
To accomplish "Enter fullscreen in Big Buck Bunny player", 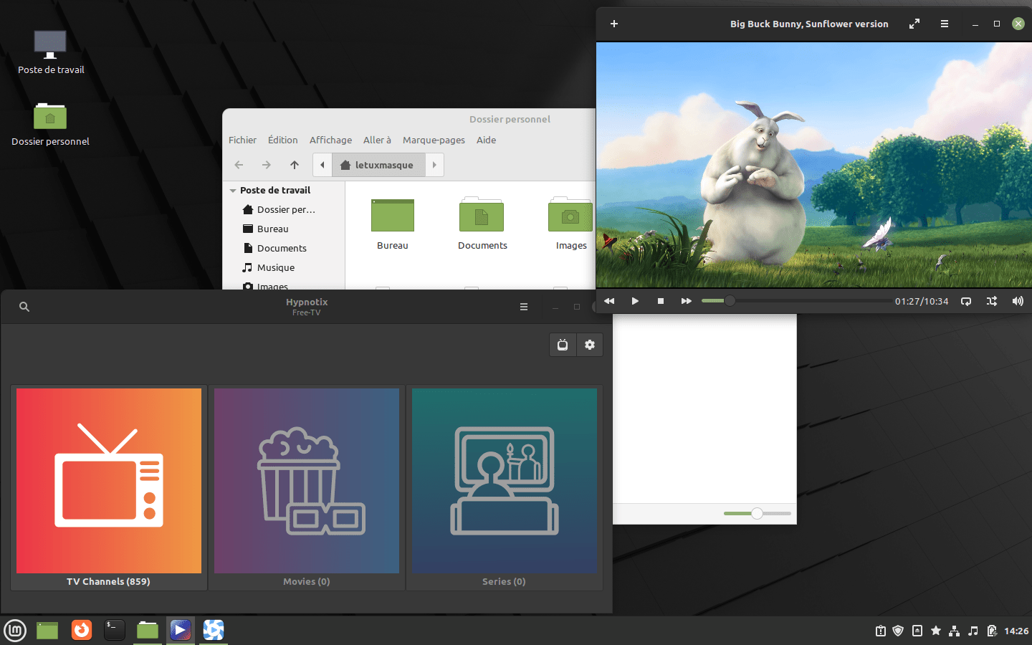I will tap(914, 24).
